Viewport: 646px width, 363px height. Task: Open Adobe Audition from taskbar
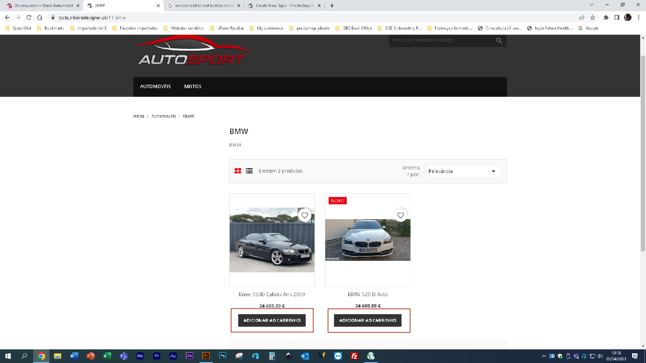coord(173,356)
